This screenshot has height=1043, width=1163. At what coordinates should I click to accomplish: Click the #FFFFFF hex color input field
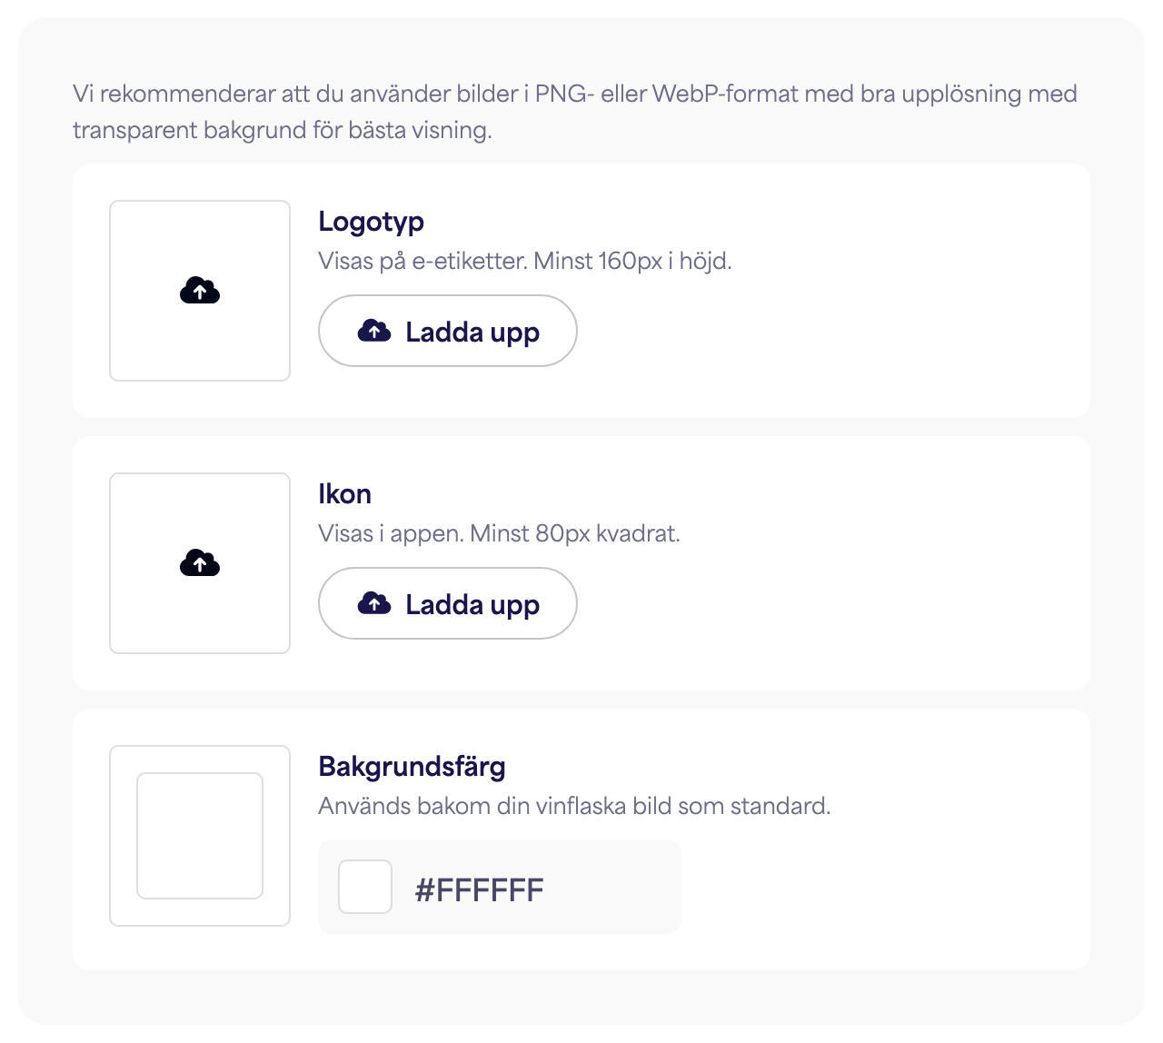point(479,889)
